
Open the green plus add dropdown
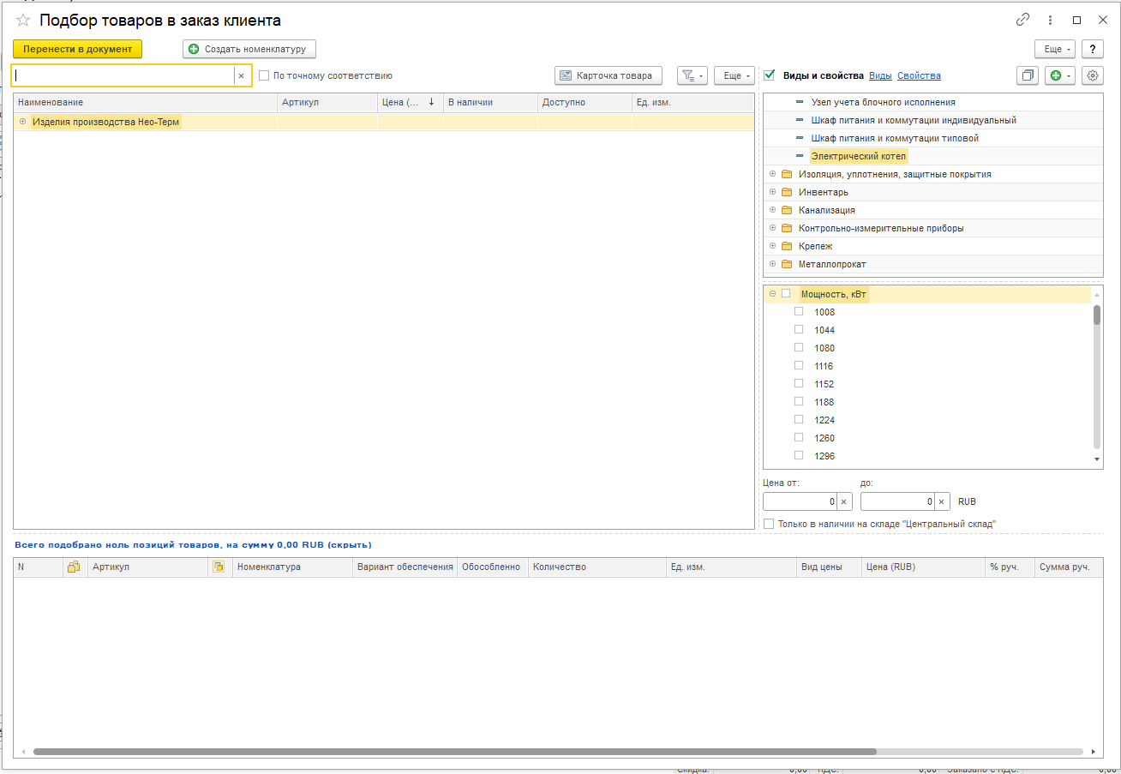tap(1059, 75)
